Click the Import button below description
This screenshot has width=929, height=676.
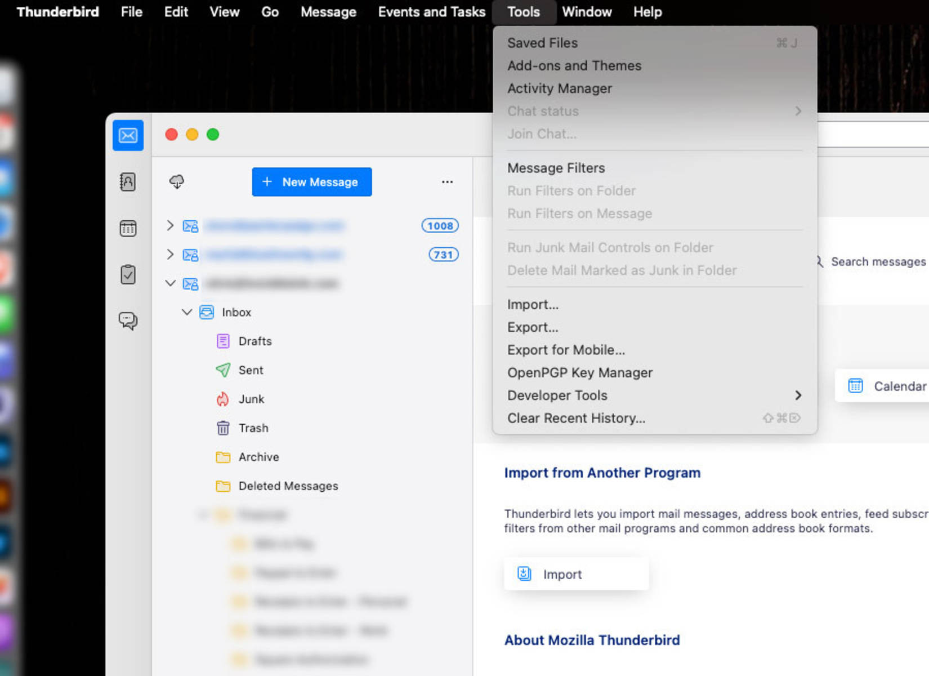click(x=576, y=574)
